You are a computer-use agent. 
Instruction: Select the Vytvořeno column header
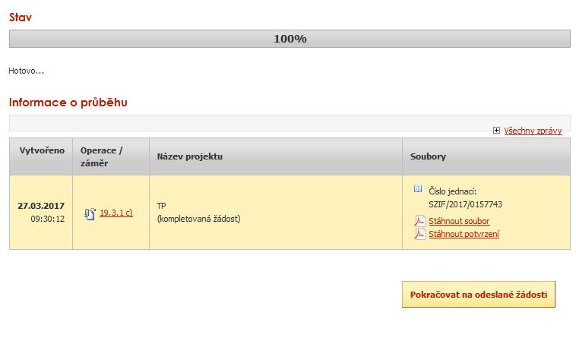click(42, 150)
